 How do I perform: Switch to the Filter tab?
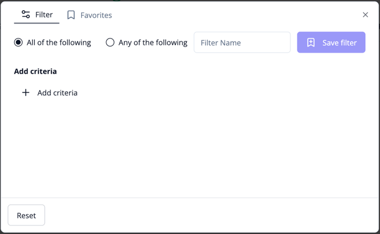(x=37, y=15)
